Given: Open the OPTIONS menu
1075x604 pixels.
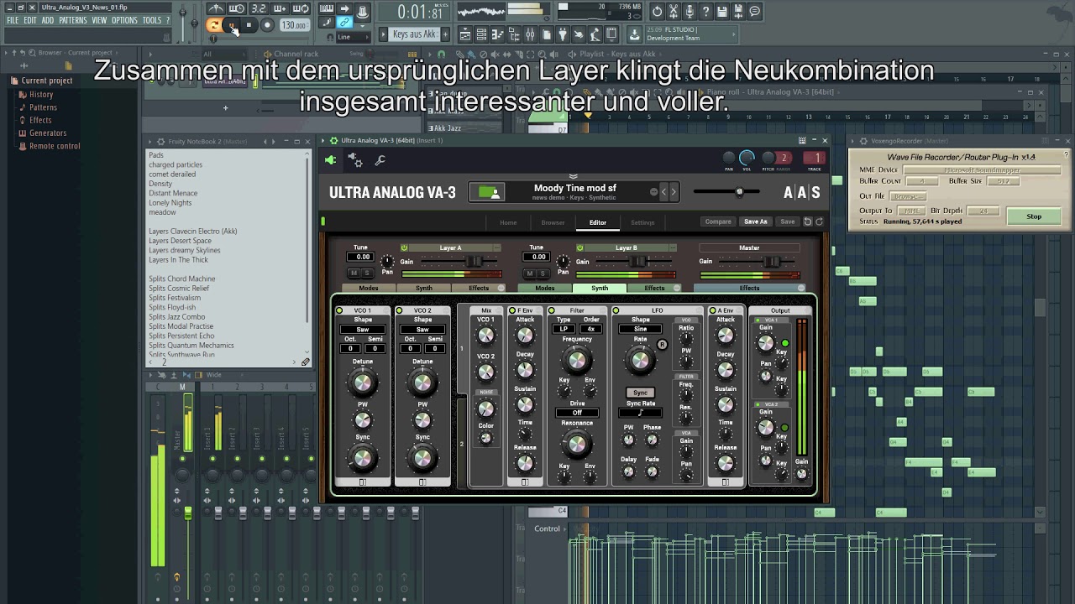Looking at the screenshot, I should point(124,20).
